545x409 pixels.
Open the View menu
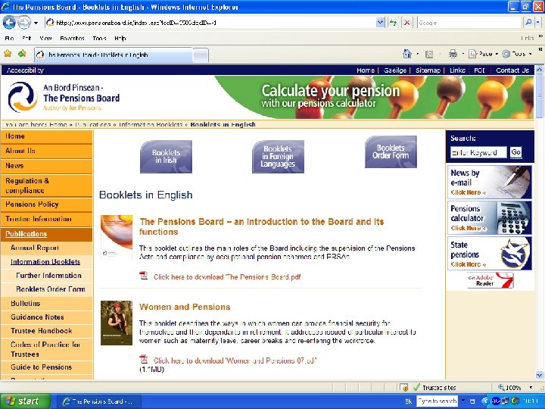[45, 39]
